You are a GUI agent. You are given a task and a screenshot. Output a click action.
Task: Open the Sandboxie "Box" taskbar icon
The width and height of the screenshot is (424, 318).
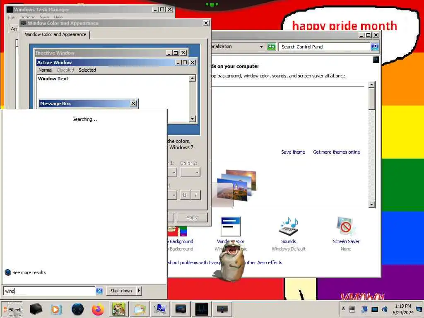(119, 309)
